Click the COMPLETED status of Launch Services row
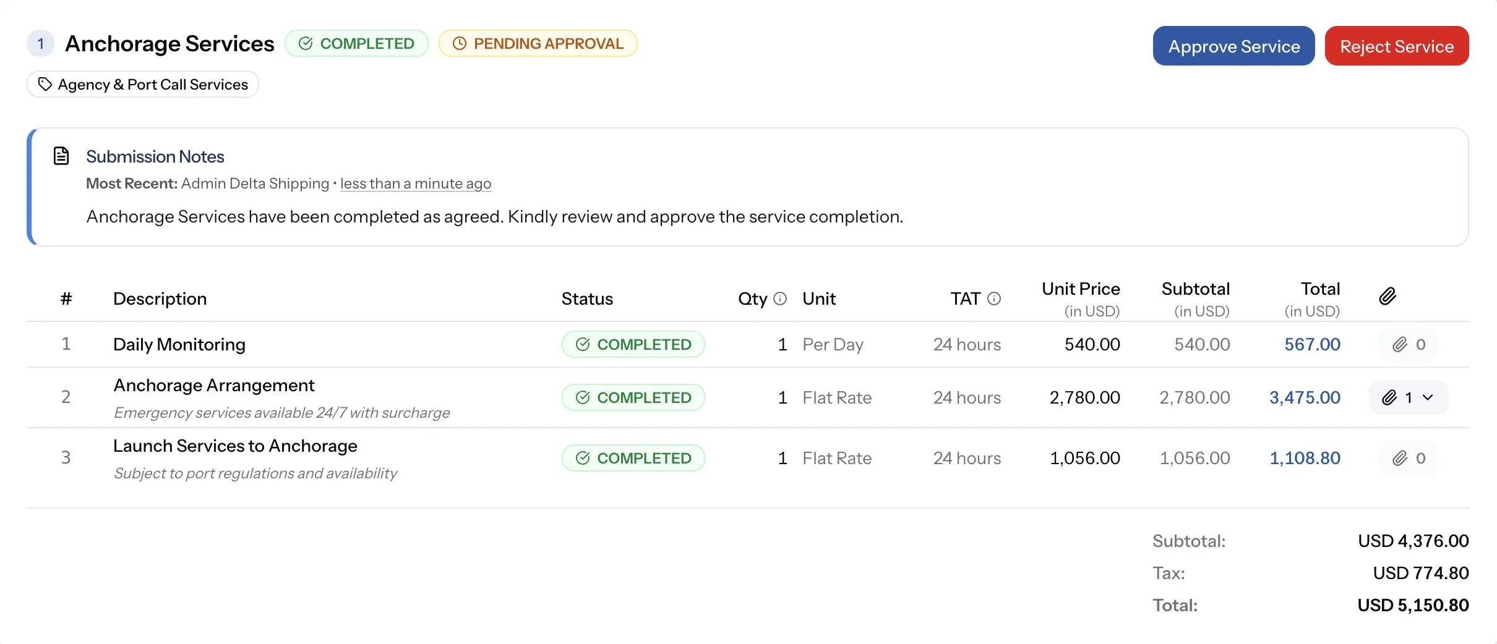The image size is (1497, 644). (633, 458)
